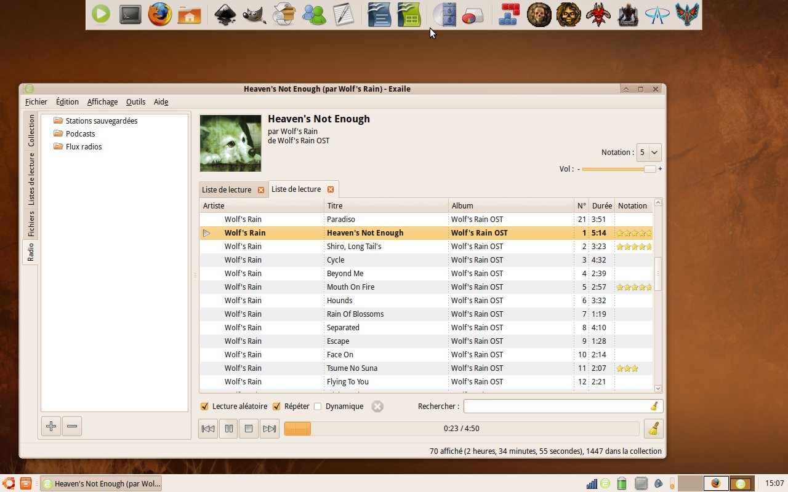Select Stations sauvegardées in radio tree
The height and width of the screenshot is (492, 788).
tap(102, 121)
